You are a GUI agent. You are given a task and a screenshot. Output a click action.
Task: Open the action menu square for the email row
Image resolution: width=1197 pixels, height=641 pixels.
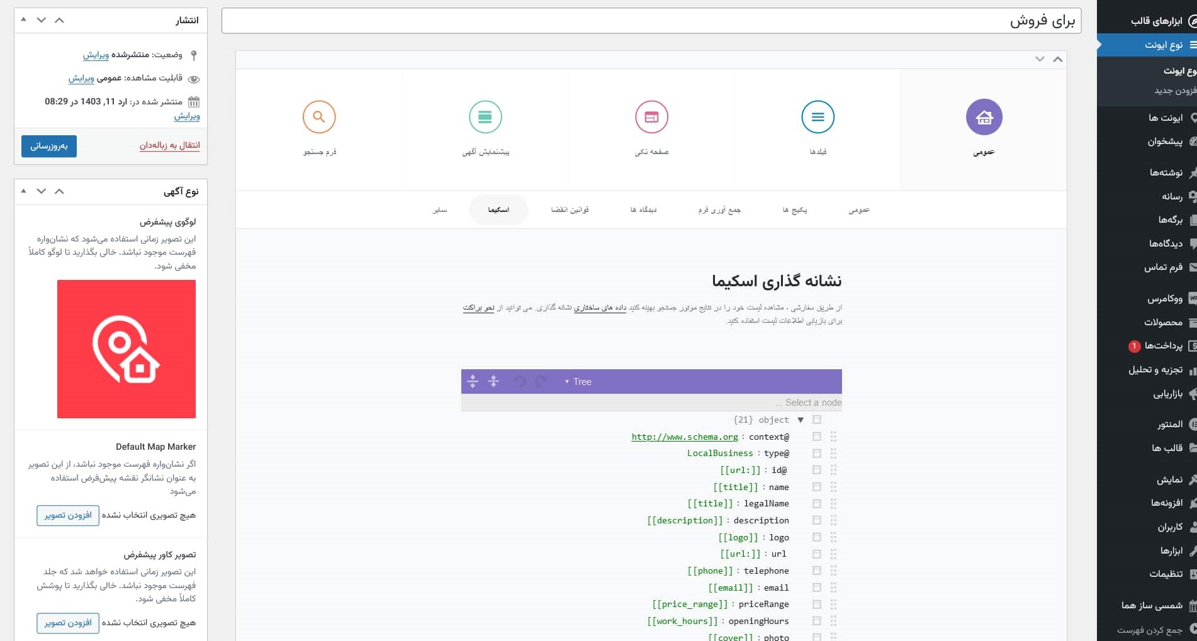tap(817, 588)
